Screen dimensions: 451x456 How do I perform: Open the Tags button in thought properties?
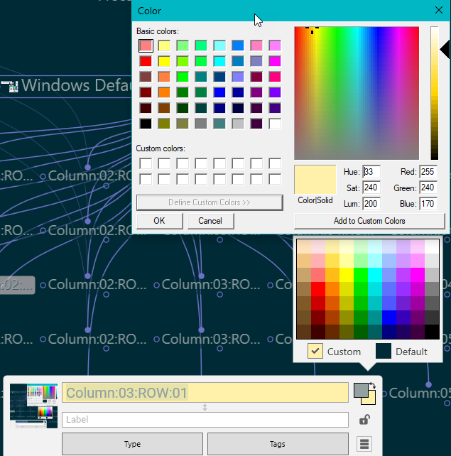coord(278,444)
